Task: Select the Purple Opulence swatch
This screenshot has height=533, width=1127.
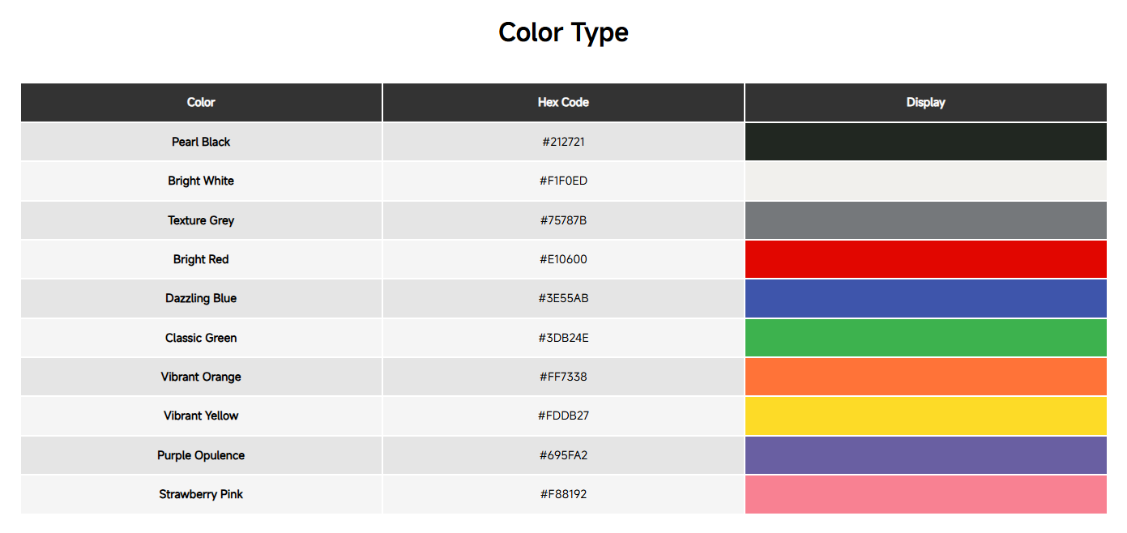Action: [x=925, y=455]
